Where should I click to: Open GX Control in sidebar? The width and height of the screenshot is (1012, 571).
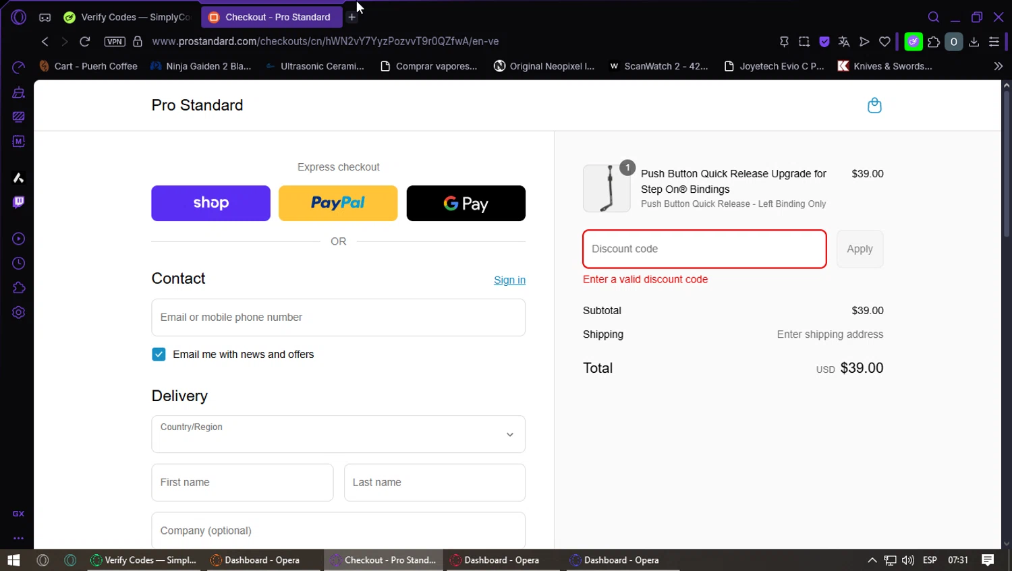click(19, 67)
